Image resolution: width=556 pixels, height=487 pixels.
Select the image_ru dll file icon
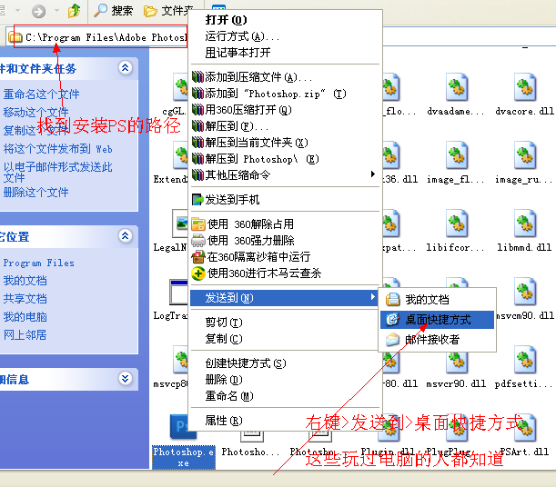click(524, 155)
